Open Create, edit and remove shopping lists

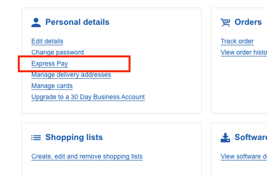pyautogui.click(x=87, y=157)
